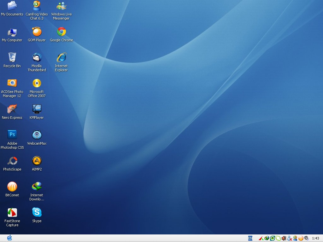
Task: Start FastStone Capture
Action: point(12,212)
